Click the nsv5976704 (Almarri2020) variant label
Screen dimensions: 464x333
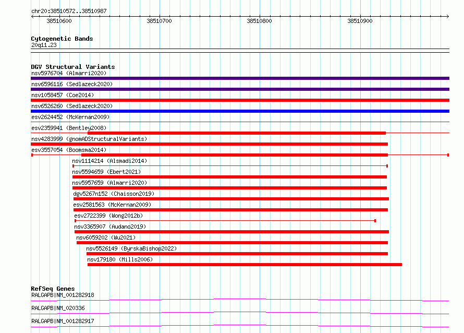click(x=69, y=73)
